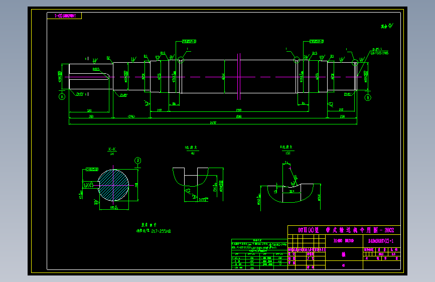Image resolution: width=435 pixels, height=282 pixels.
Task: Click the "B1400 D1000" text in title block
Action: pos(344,241)
